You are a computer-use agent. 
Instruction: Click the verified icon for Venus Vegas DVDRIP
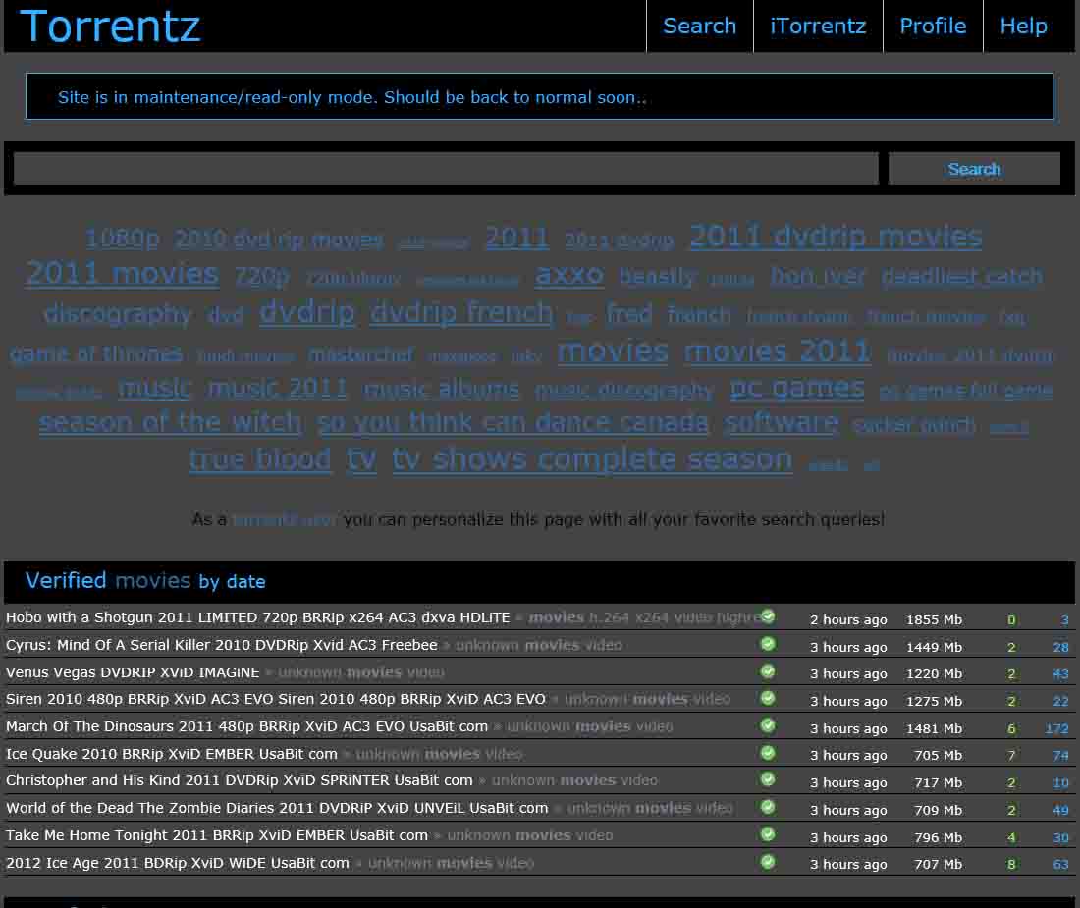coord(768,671)
